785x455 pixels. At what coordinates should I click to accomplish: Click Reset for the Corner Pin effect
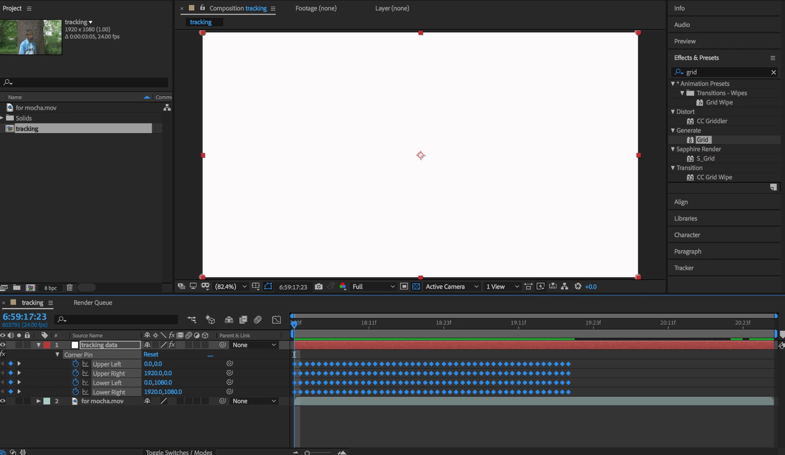point(151,354)
